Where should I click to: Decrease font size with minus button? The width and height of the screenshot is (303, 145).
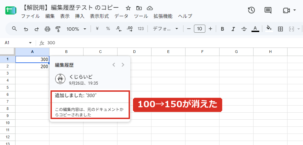click(189, 29)
